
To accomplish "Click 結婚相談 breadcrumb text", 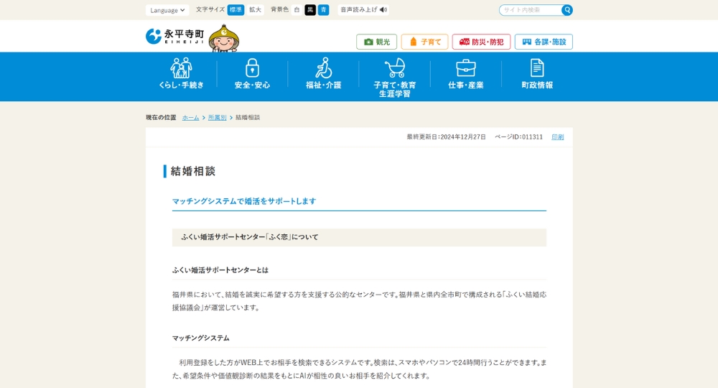I will (x=248, y=118).
